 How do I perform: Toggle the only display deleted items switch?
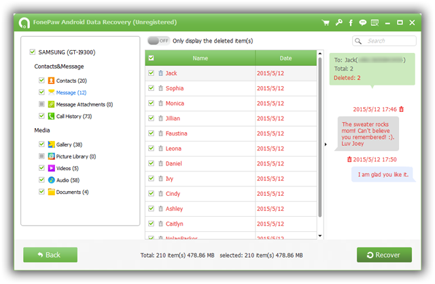click(158, 41)
